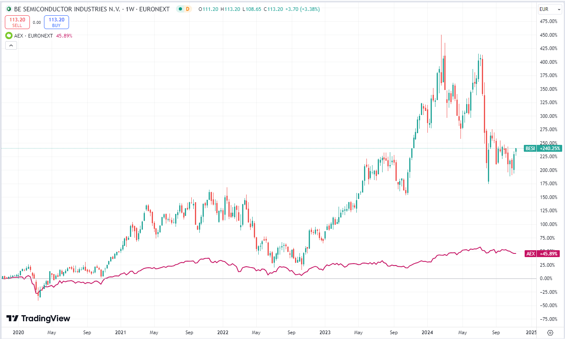Click the -50.00% price axis label
Screen dimensions: 565x339
(548, 306)
